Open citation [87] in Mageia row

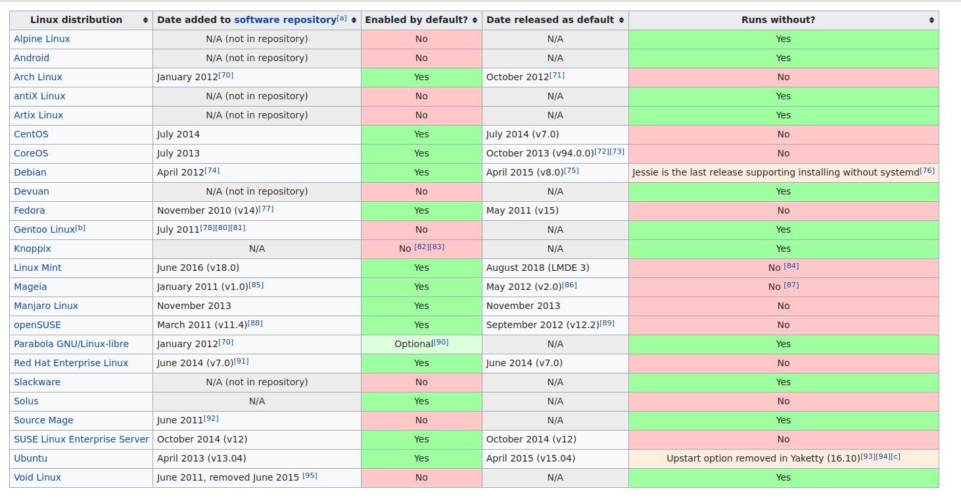click(791, 285)
